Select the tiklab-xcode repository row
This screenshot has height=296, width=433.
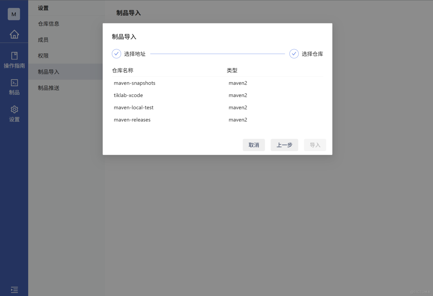click(128, 95)
